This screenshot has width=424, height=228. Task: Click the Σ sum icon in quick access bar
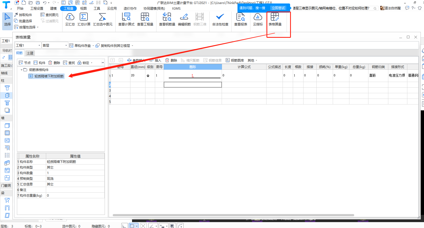(x=63, y=3)
